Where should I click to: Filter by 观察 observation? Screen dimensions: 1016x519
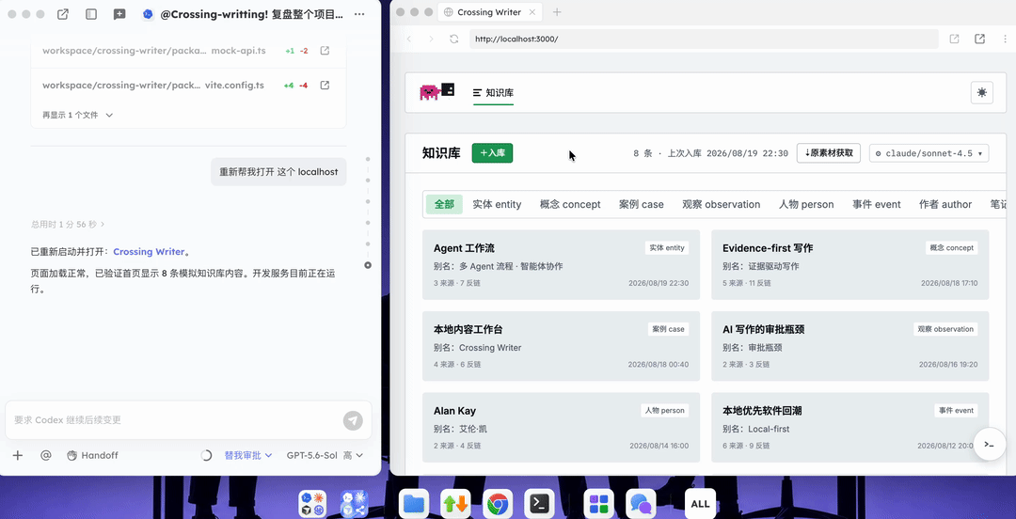point(722,204)
